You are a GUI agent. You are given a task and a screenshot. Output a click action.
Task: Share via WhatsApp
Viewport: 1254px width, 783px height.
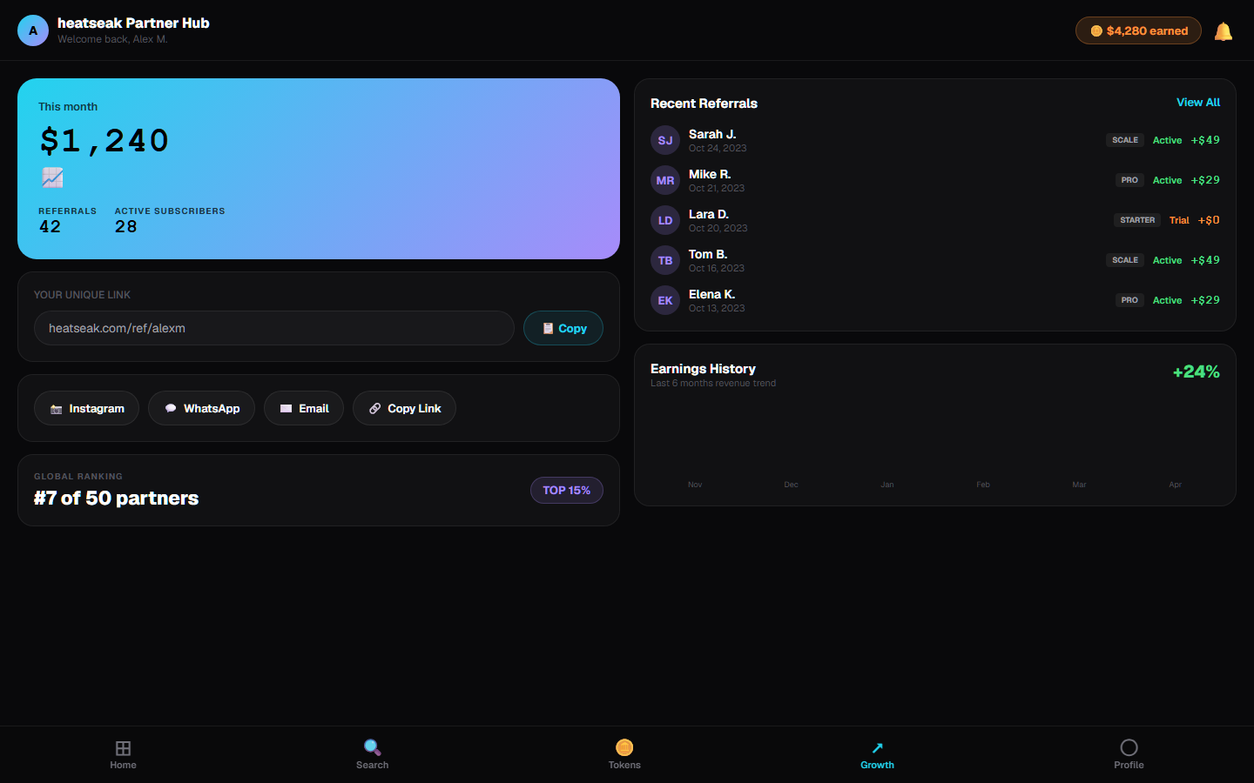click(x=201, y=408)
